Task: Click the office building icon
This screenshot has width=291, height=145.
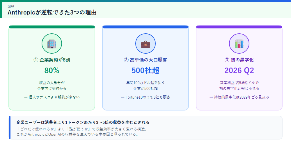Action: point(52,44)
